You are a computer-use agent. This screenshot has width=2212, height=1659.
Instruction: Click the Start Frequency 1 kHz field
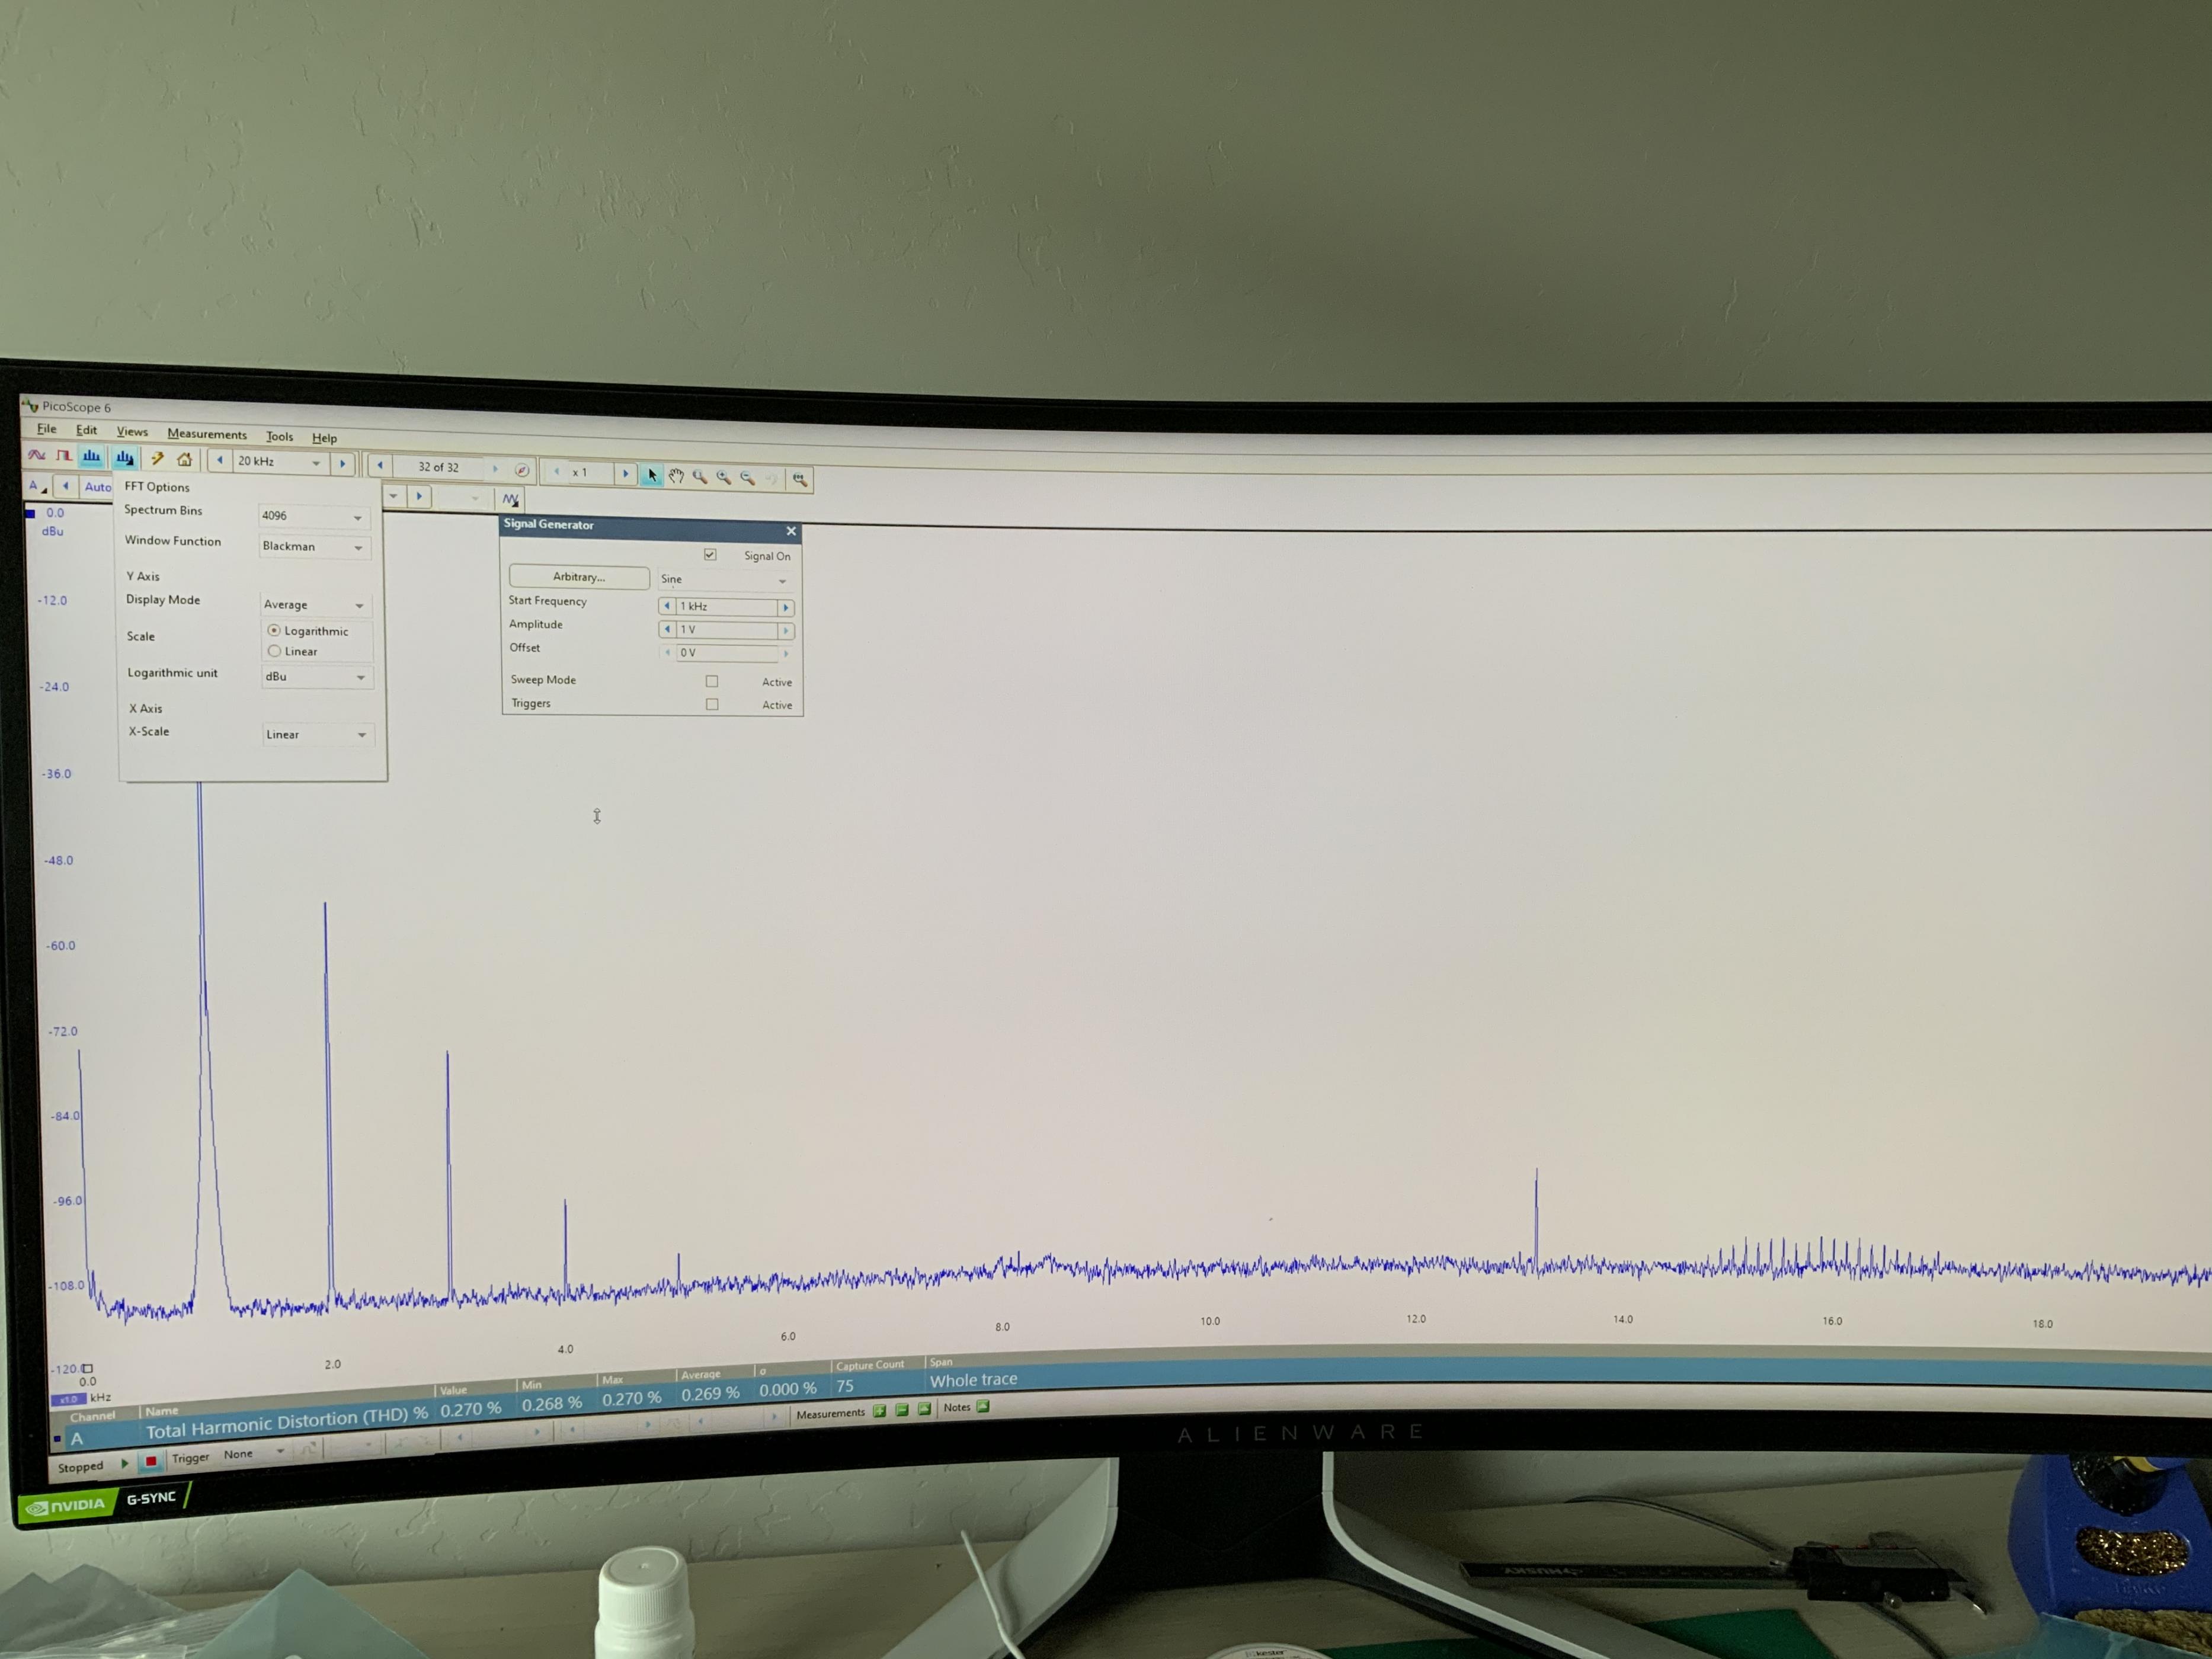click(727, 607)
